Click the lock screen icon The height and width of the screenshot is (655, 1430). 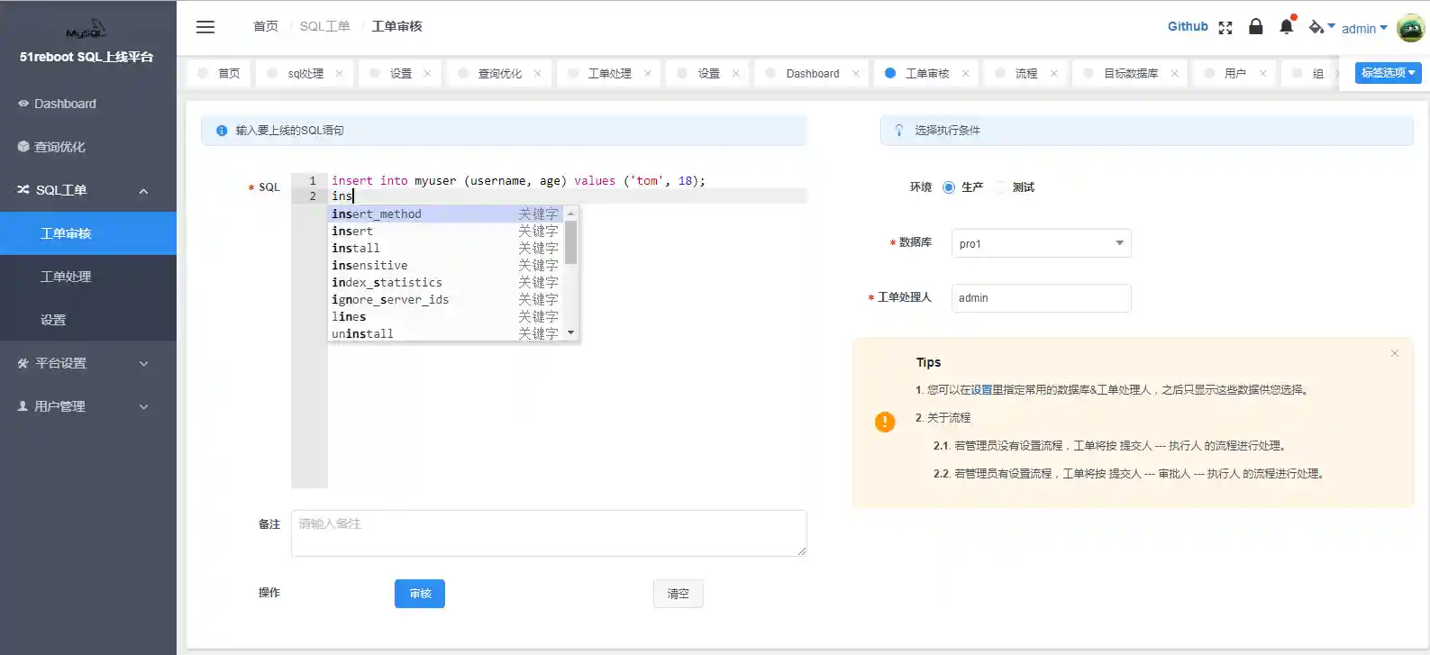point(1255,27)
